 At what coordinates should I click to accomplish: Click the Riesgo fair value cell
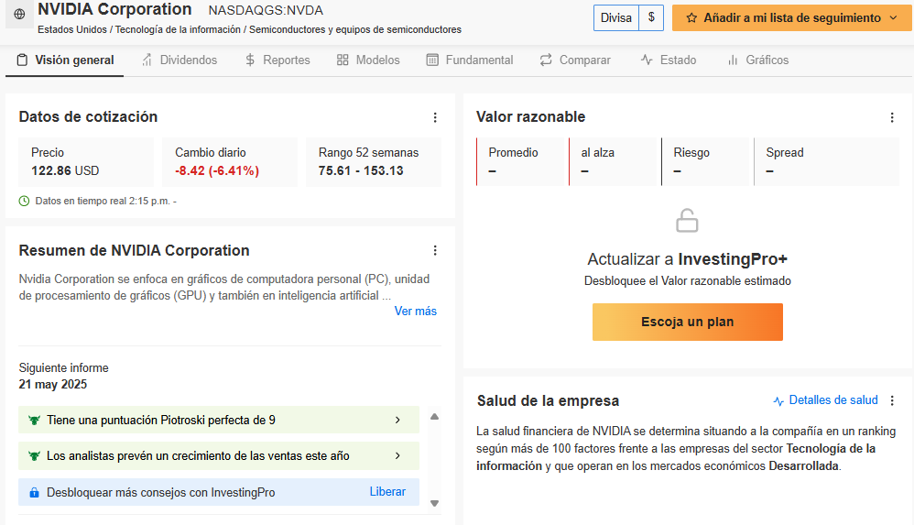click(x=707, y=161)
